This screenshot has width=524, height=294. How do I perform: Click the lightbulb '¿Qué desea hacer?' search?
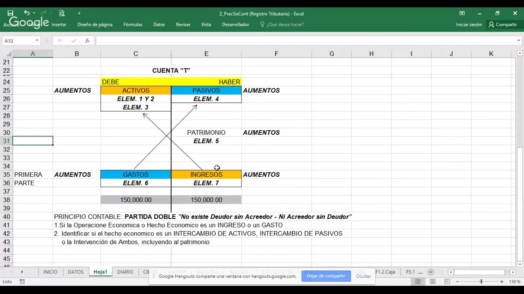point(282,24)
